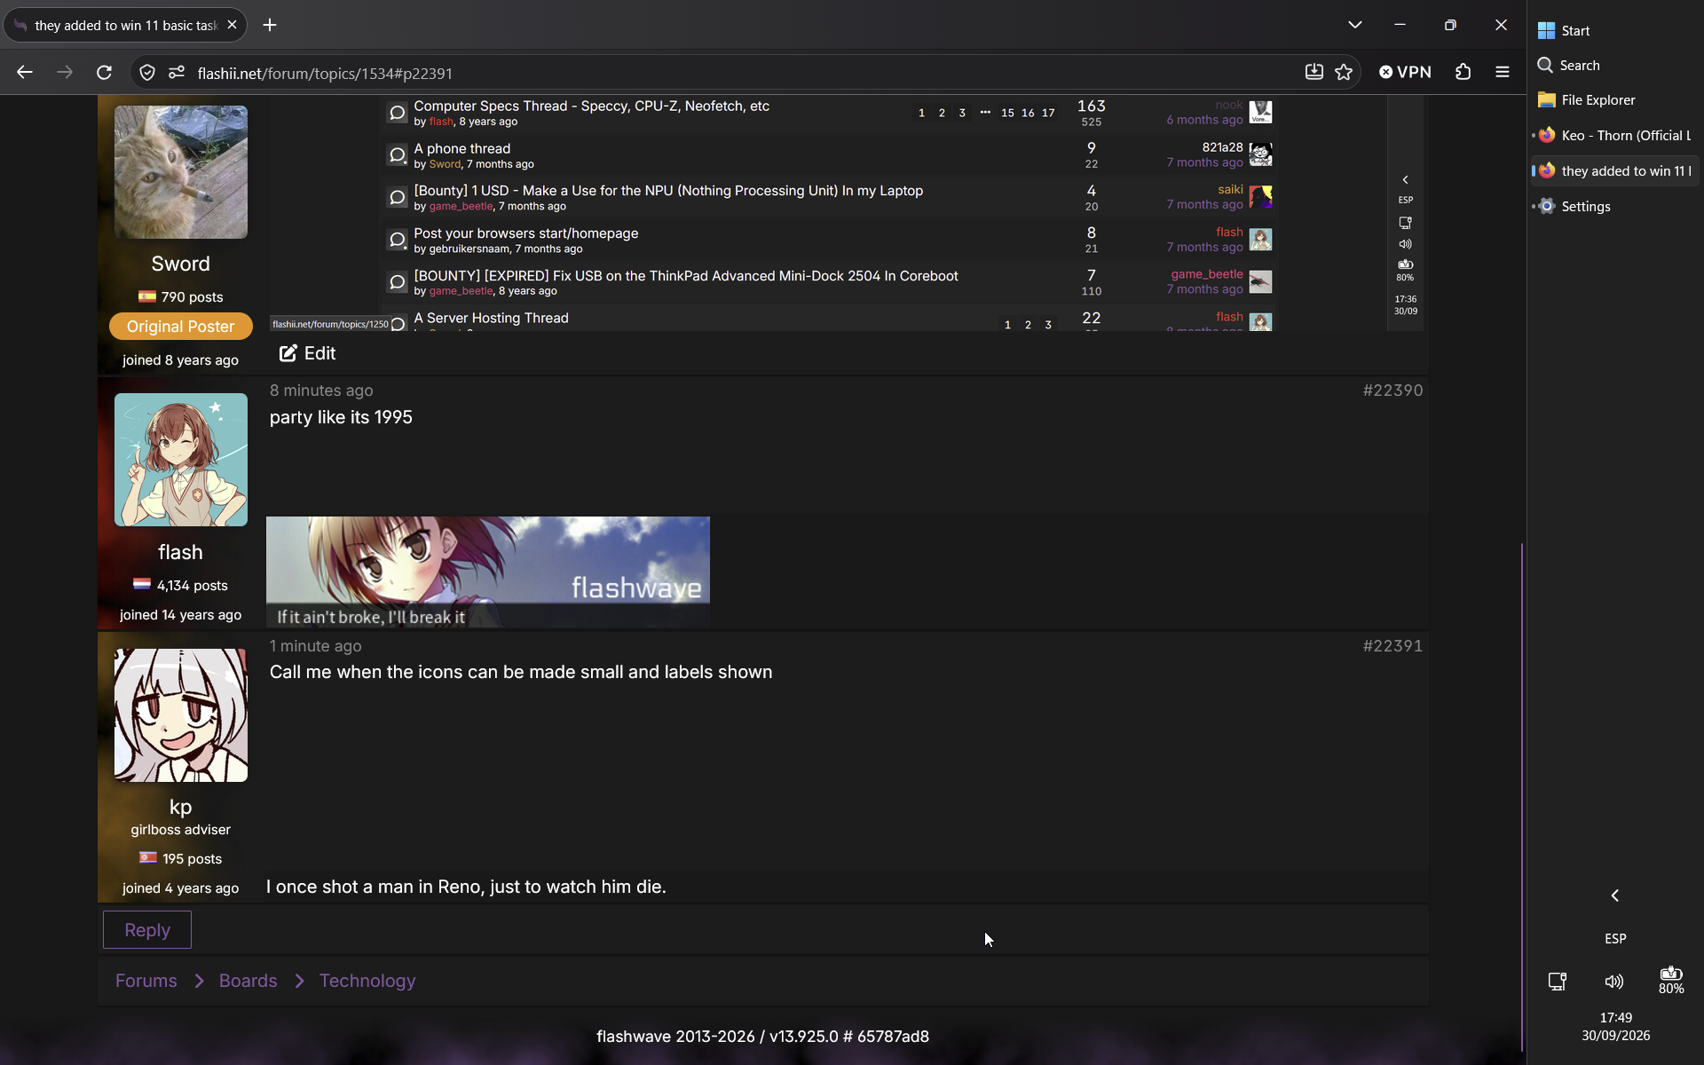Image resolution: width=1704 pixels, height=1065 pixels.
Task: Check the battery 80% tray icon
Action: click(x=1671, y=980)
